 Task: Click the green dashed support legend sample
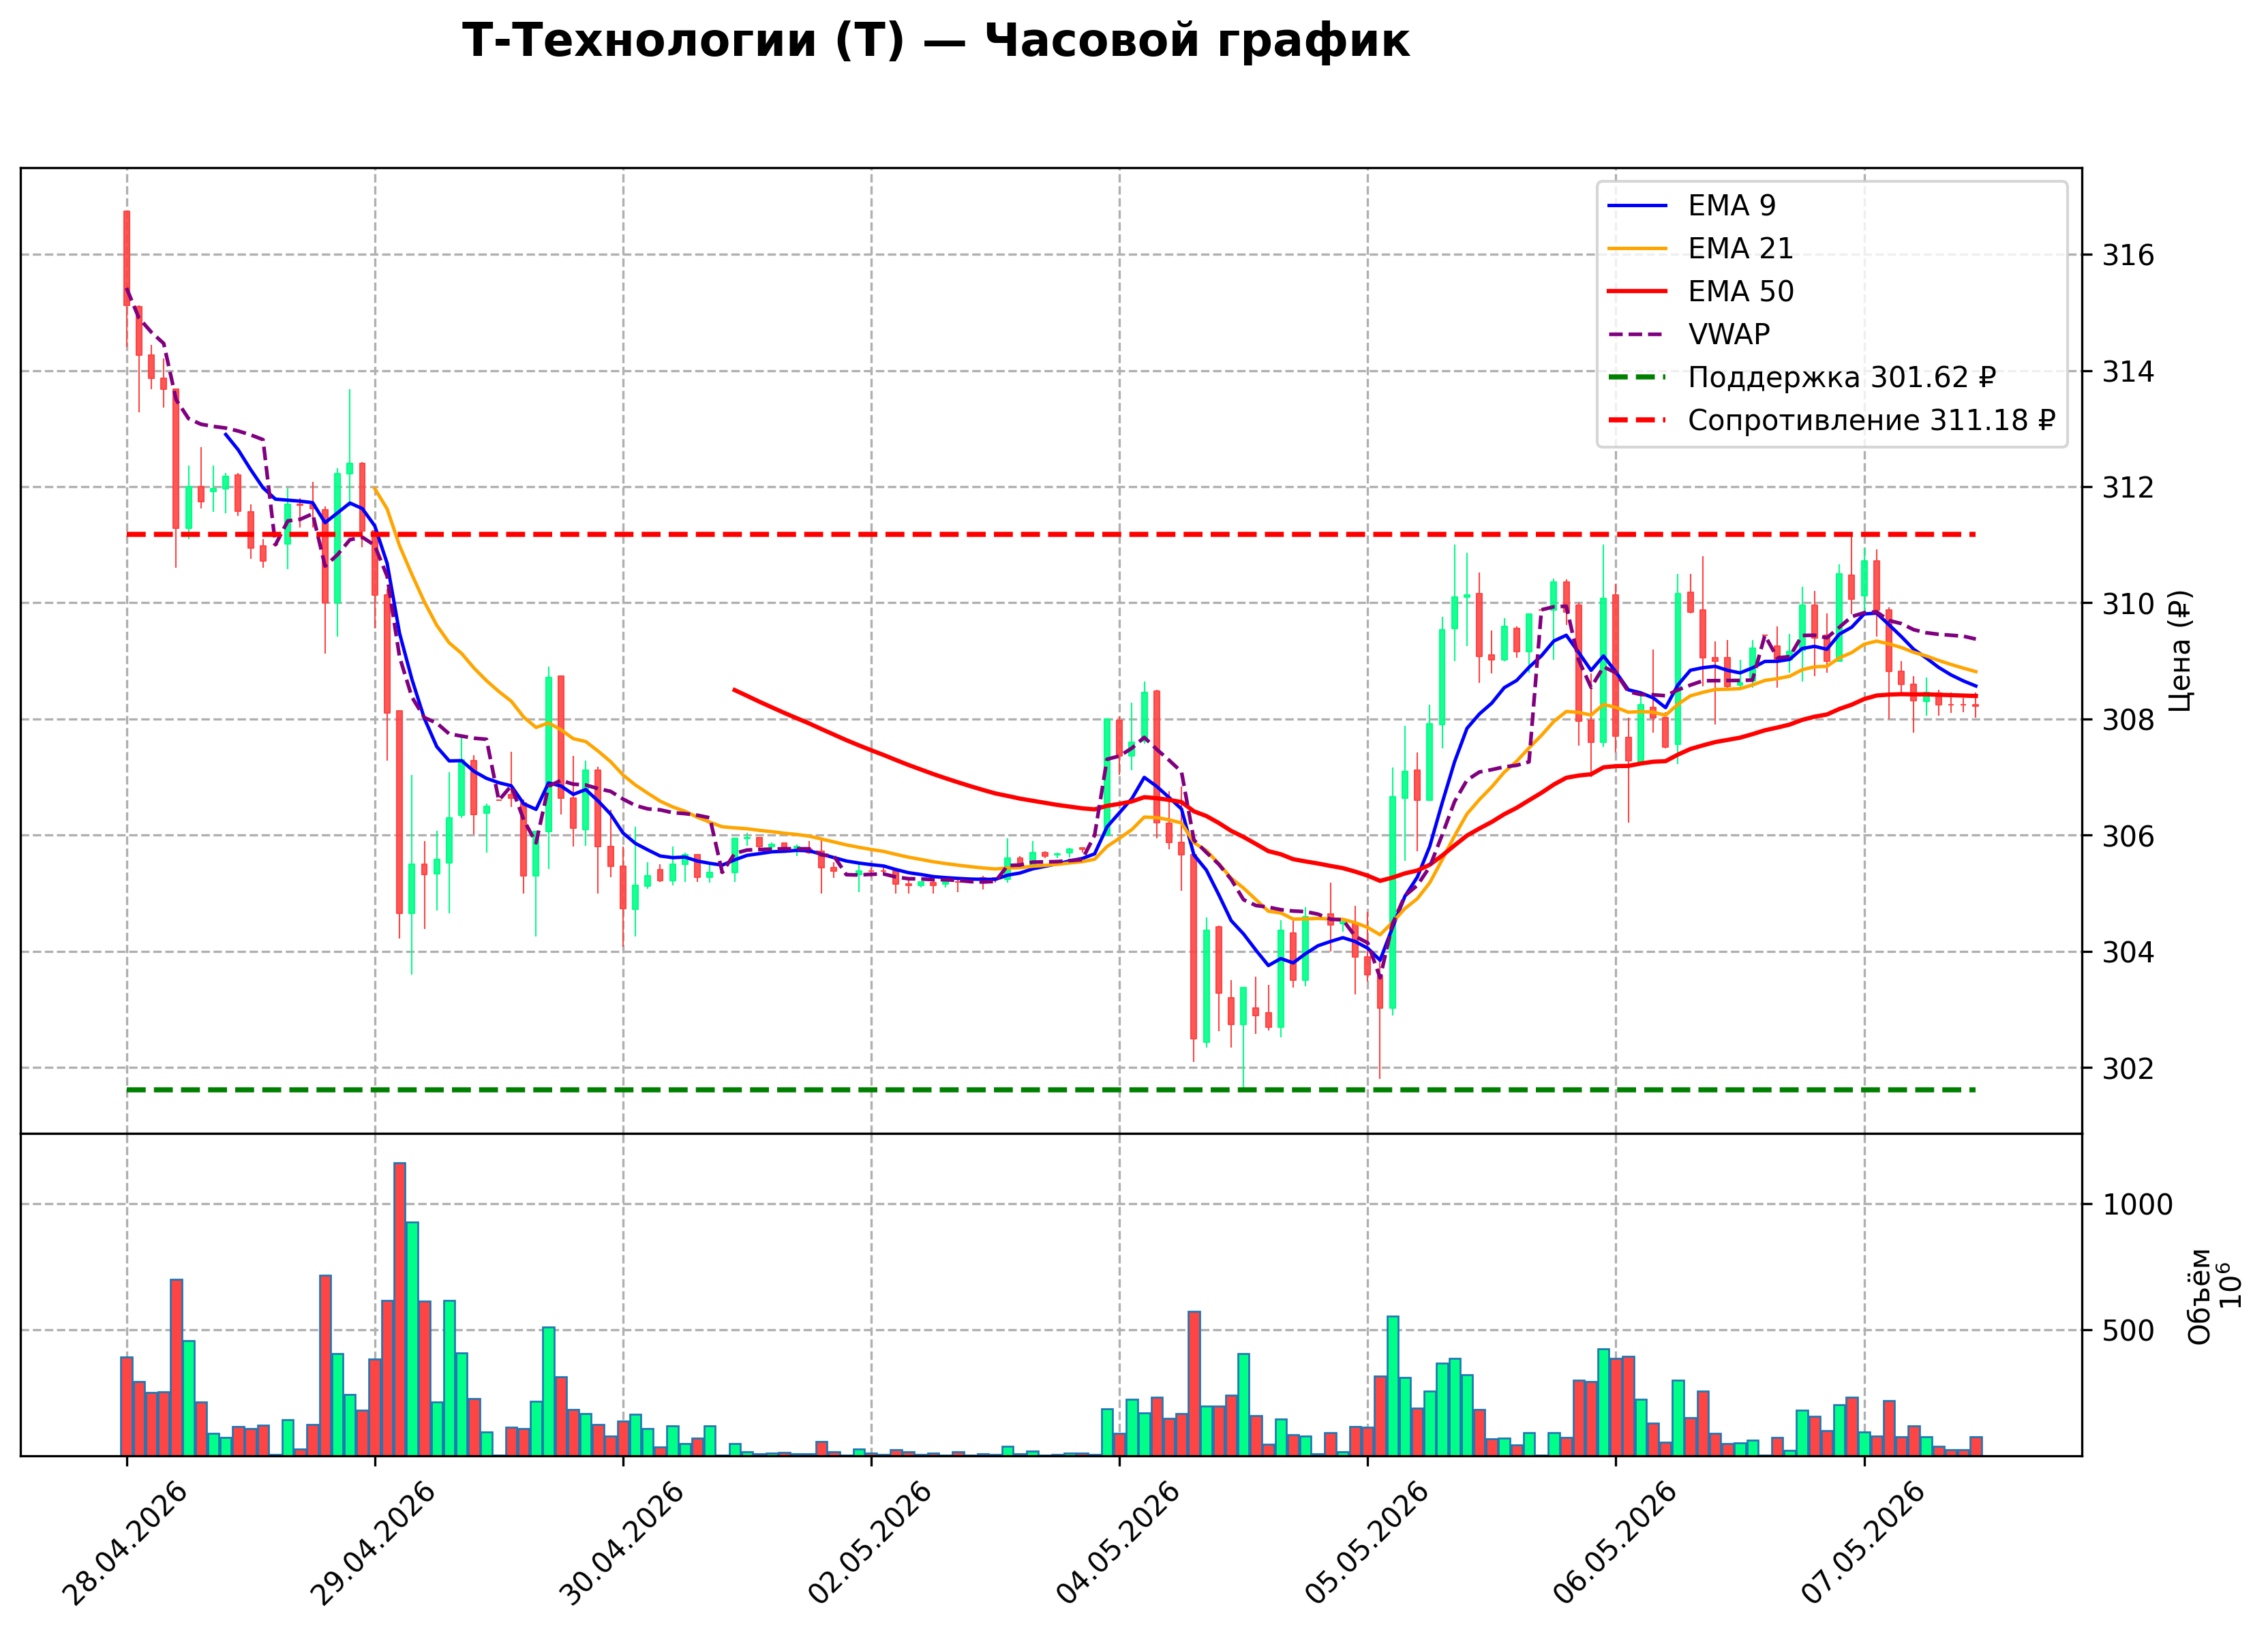(x=1638, y=378)
